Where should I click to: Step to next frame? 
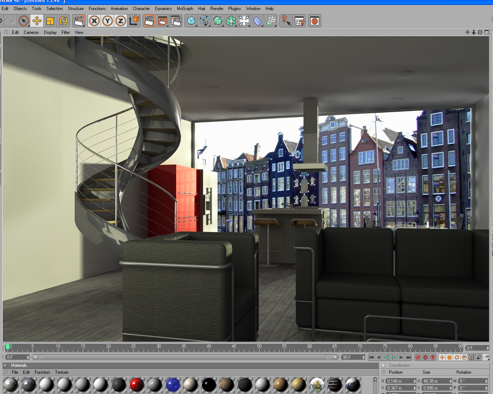tap(401, 357)
